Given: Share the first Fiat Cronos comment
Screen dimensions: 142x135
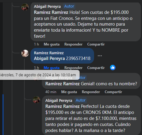Looking at the screenshot, I should (x=96, y=44).
